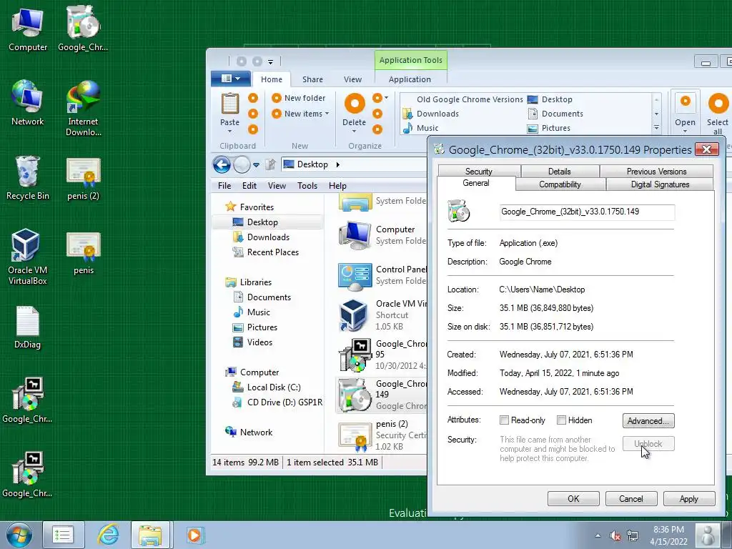Viewport: 732px width, 549px height.
Task: Open the Application ribbon tab
Action: pyautogui.click(x=410, y=79)
